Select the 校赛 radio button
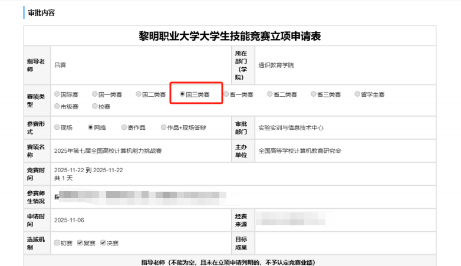 (x=95, y=106)
